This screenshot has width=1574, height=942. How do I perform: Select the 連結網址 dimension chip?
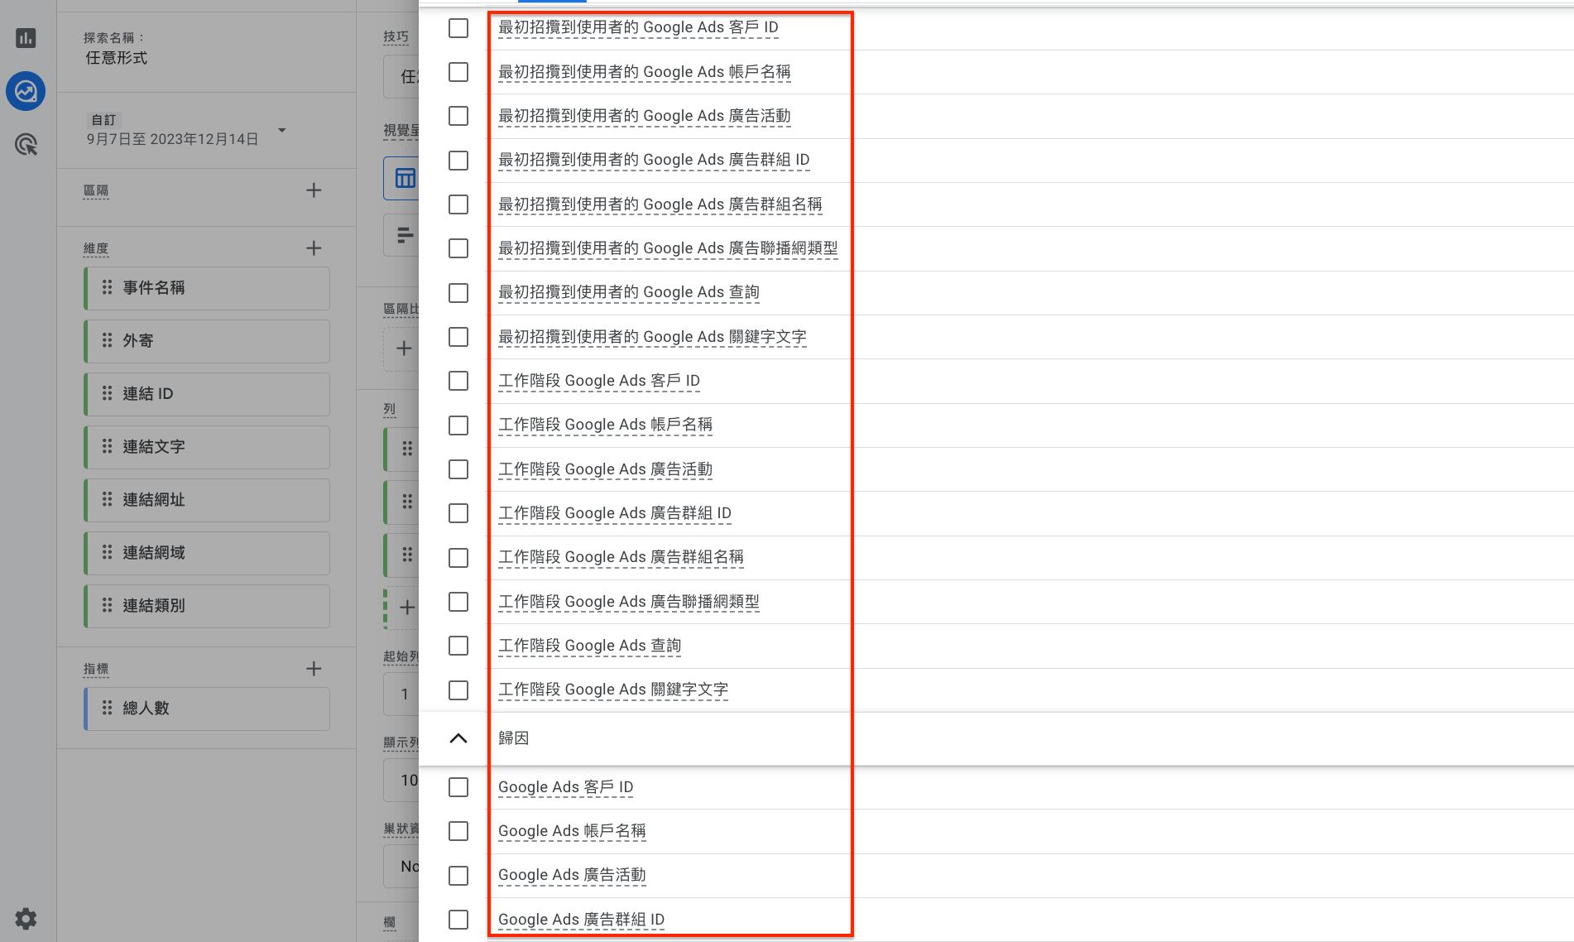tap(207, 500)
